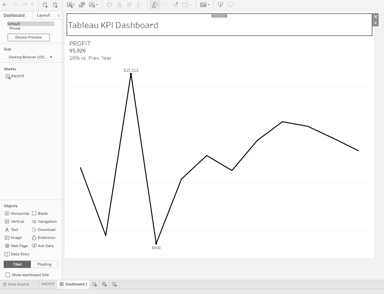Viewport: 384px width, 294px height.
Task: Click the 16% vs. Prev. Year text
Action: coord(90,58)
